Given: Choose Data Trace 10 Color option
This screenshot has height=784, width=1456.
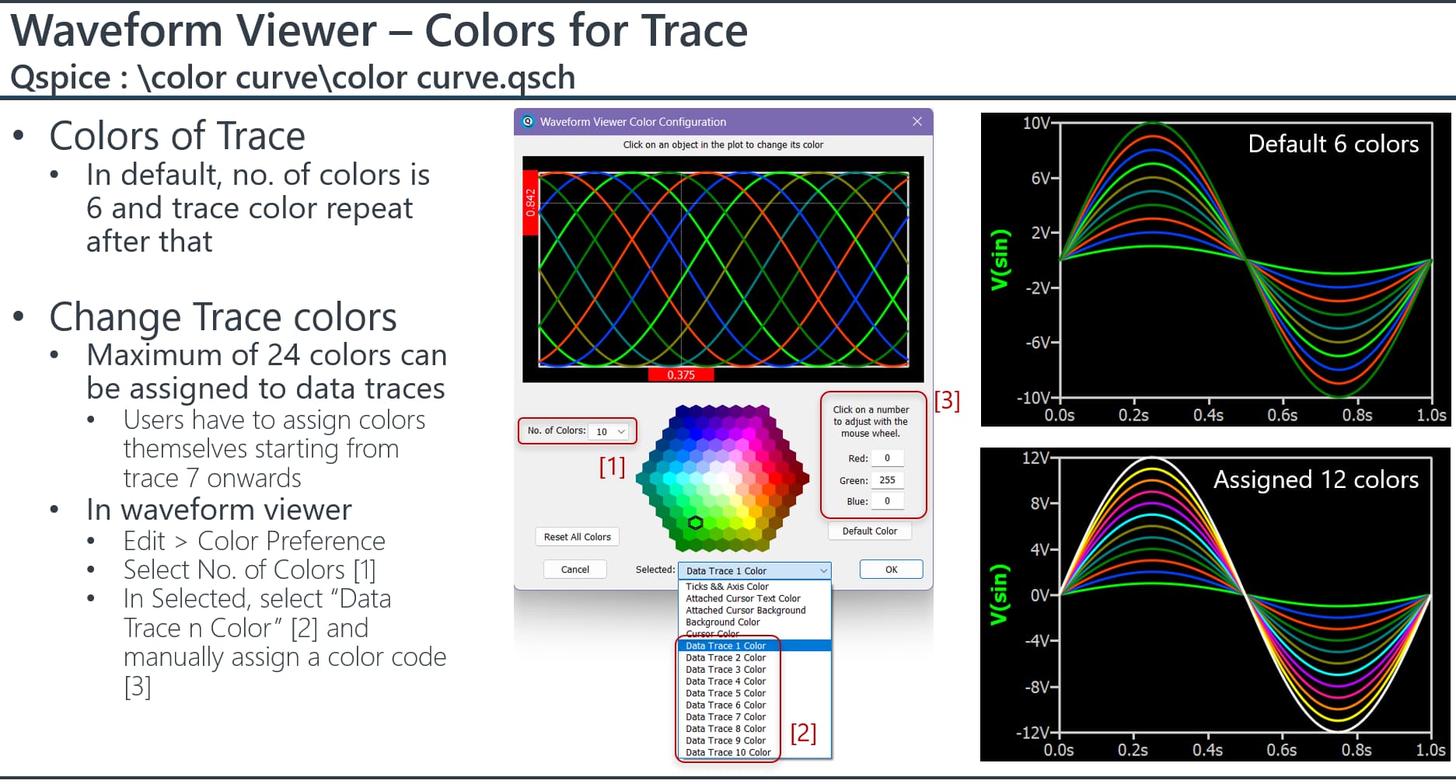Looking at the screenshot, I should click(x=728, y=752).
